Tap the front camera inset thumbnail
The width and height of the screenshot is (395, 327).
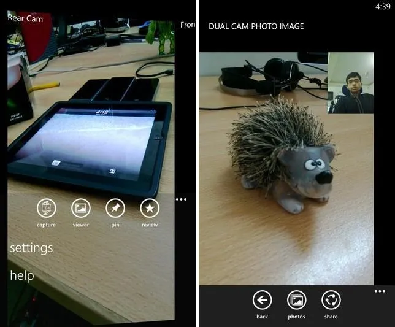pyautogui.click(x=351, y=83)
